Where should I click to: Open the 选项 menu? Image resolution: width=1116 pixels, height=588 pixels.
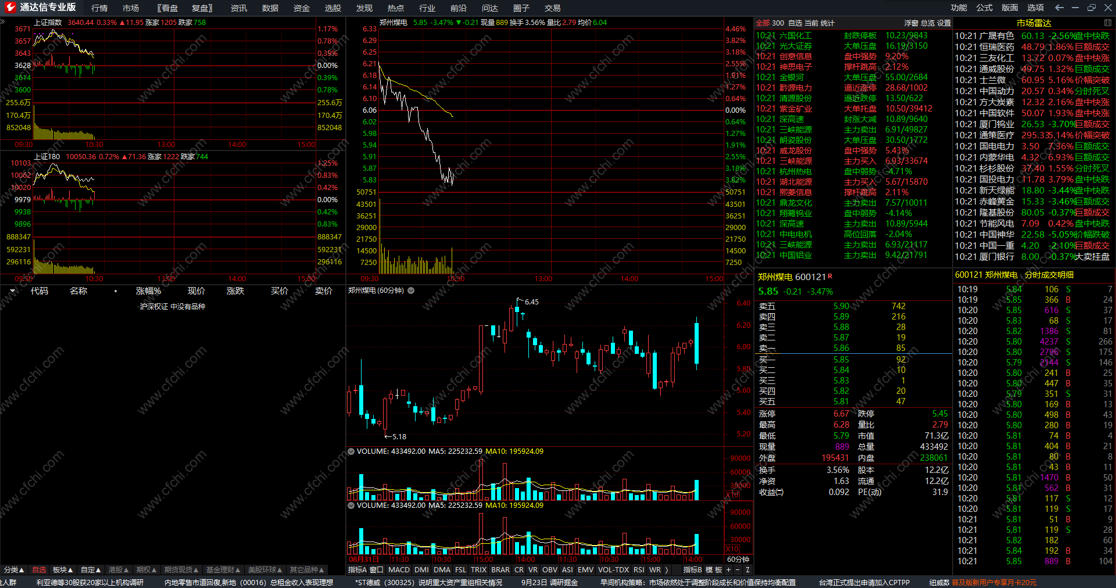click(1036, 8)
